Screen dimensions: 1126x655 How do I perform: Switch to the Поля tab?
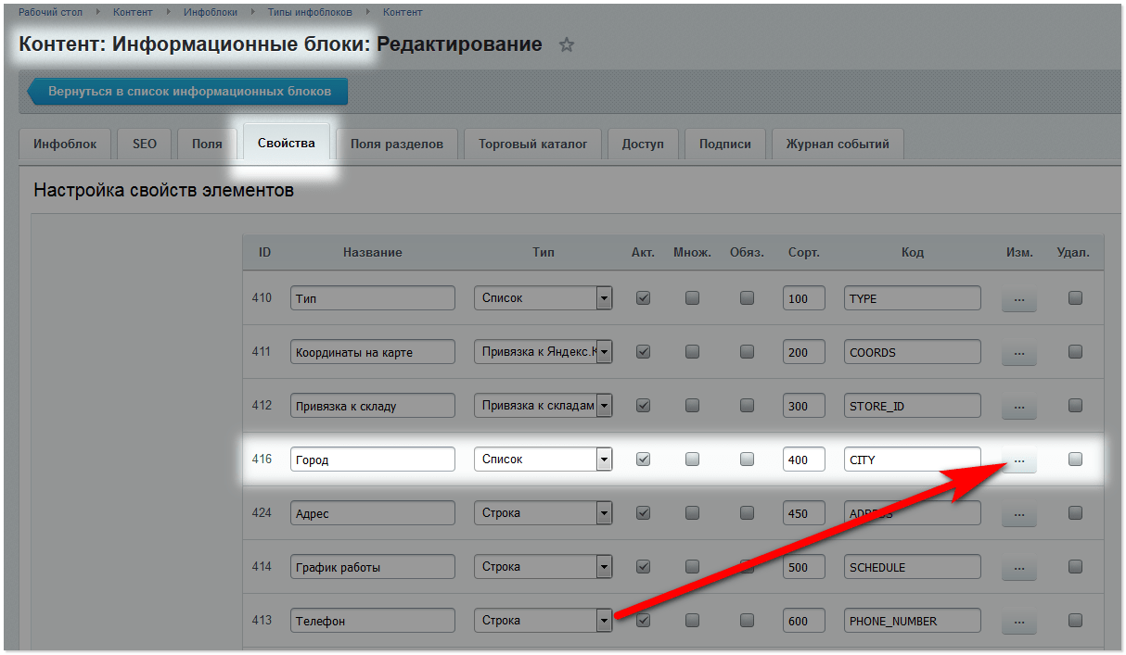[x=207, y=145]
